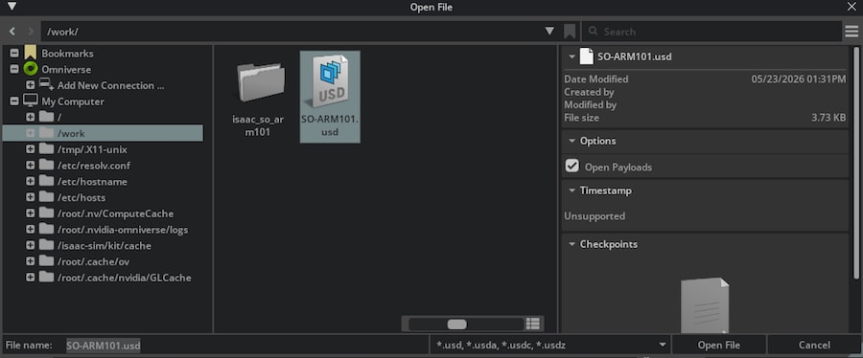This screenshot has width=863, height=358.
Task: Open the file type filter dropdown
Action: pos(663,345)
